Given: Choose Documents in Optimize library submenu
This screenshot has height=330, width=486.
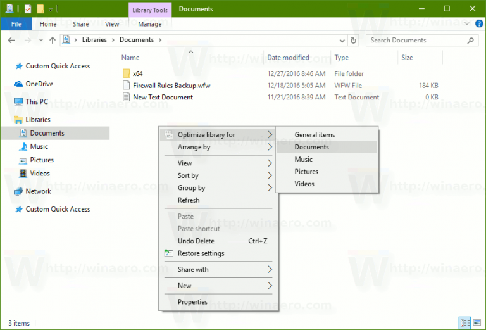Looking at the screenshot, I should (312, 147).
